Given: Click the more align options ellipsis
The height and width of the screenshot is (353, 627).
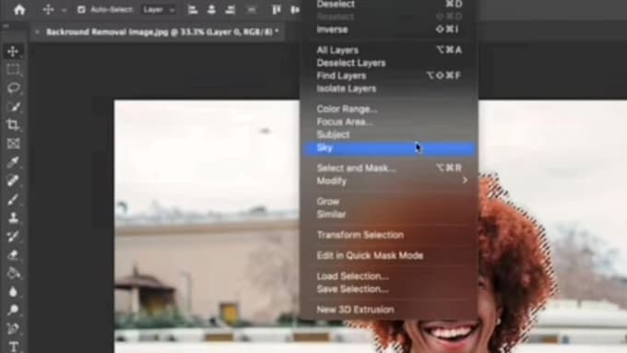Looking at the screenshot, I should point(252,9).
